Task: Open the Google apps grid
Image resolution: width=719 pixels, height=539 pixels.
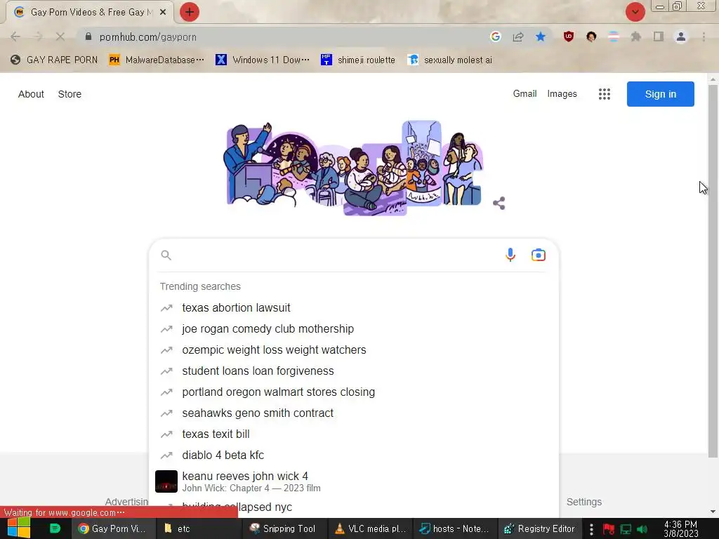Action: 605,94
